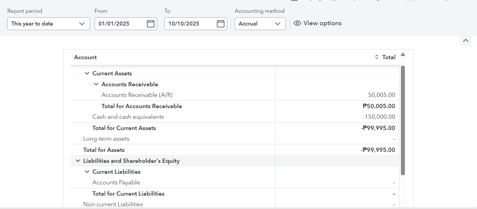The image size is (477, 209).
Task: Open the From date calendar picker
Action: [151, 24]
